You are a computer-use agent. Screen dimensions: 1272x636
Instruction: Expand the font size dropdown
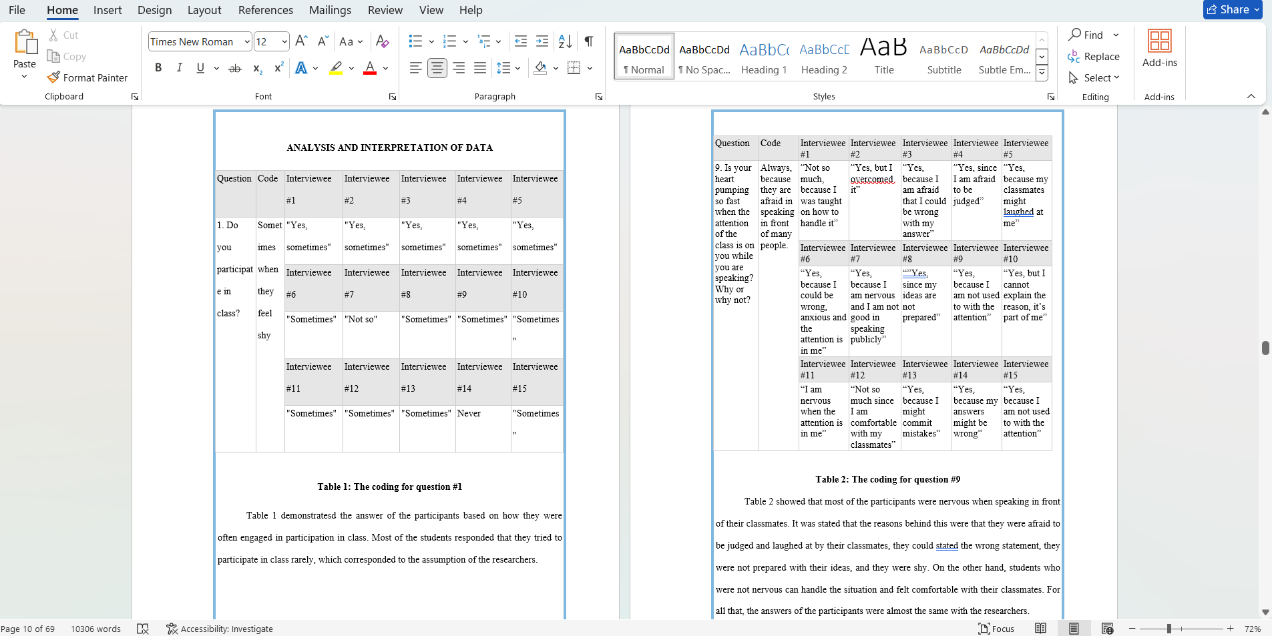[x=284, y=41]
